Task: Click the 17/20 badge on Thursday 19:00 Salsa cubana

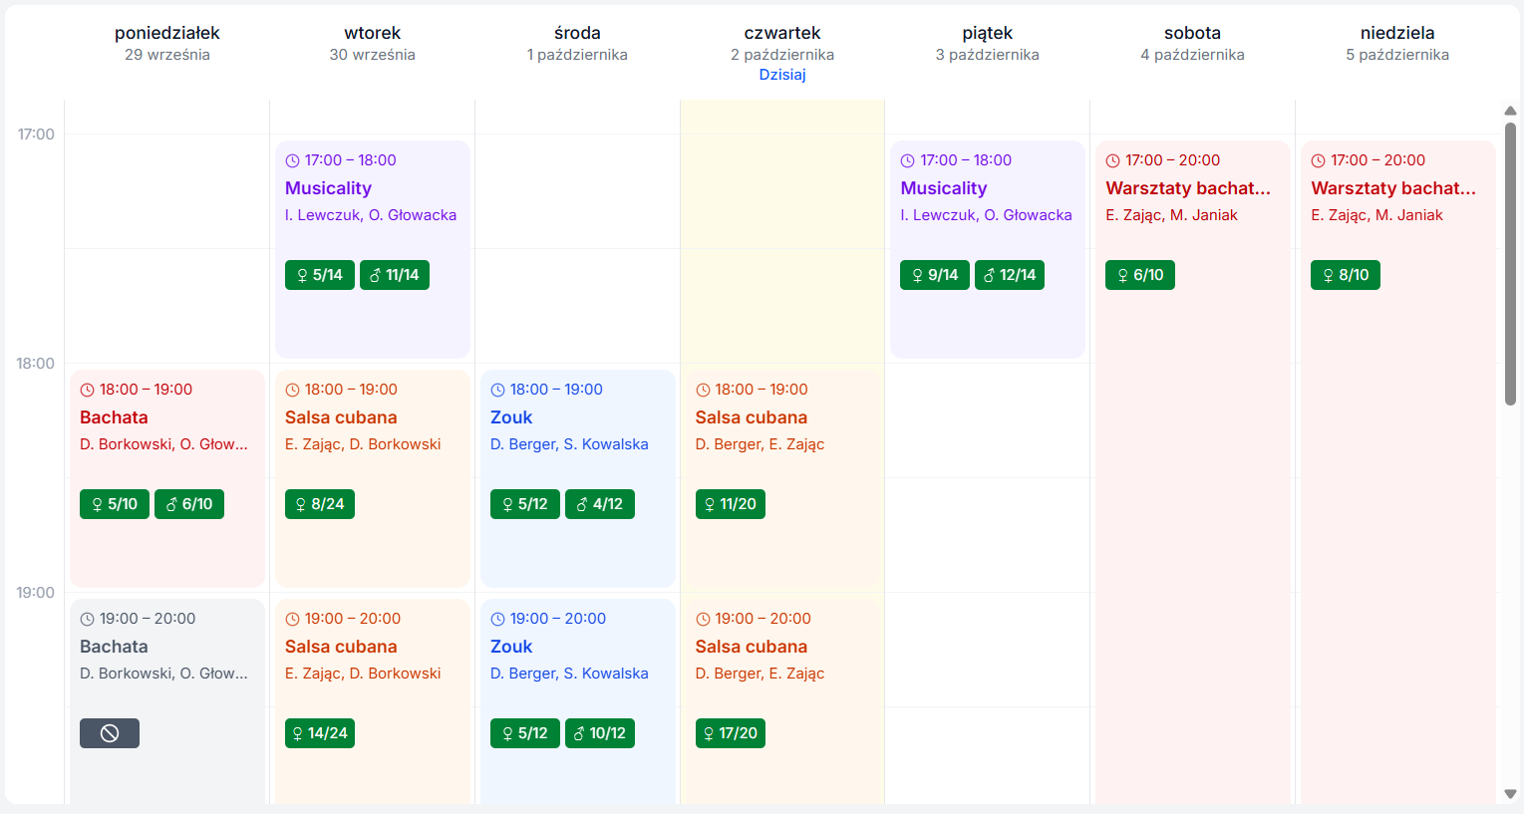Action: (730, 733)
